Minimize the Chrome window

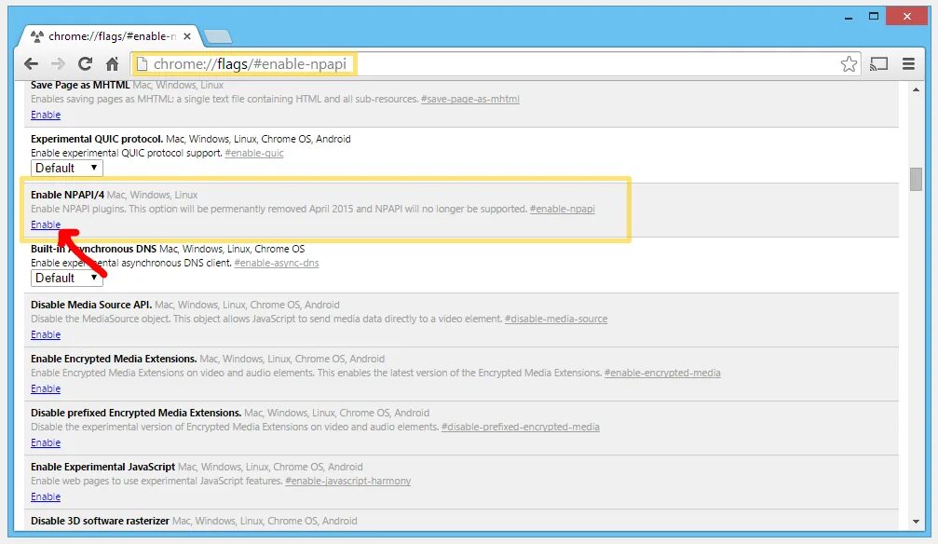click(849, 17)
